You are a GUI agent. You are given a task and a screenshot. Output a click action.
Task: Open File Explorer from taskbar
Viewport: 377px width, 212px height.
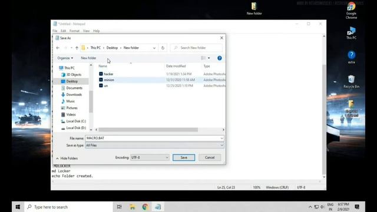132,207
